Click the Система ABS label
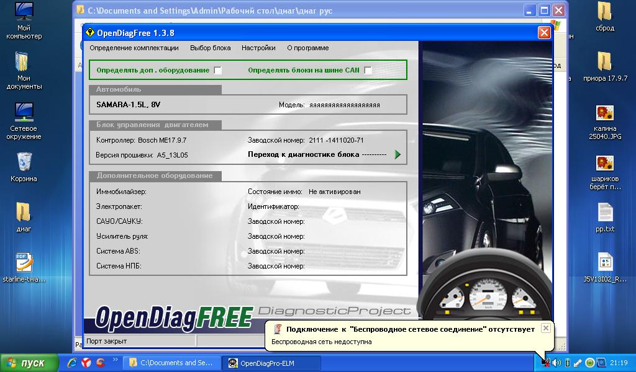 118,251
